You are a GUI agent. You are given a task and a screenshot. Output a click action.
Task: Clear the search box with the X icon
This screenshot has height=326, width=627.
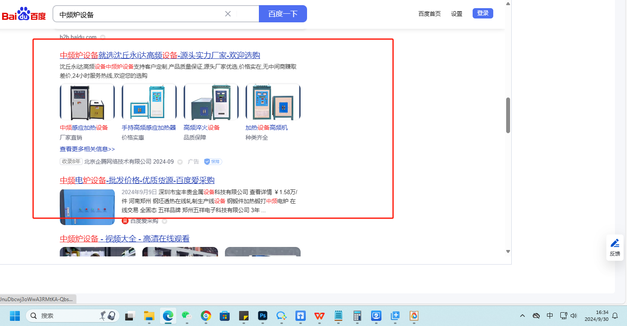pos(228,14)
